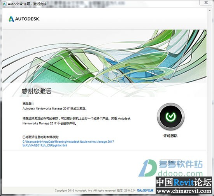The image size is (214, 196).
Task: Click the Autodesk logo in the header
Action: click(24, 19)
